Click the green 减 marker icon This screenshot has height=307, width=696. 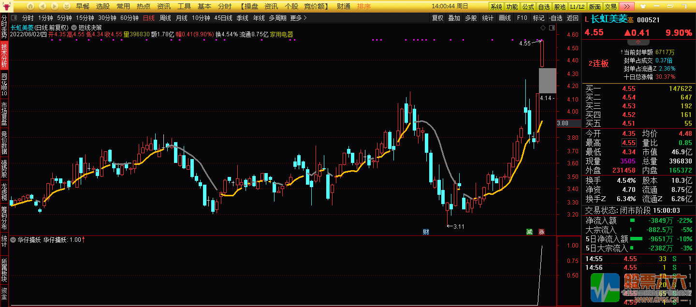point(529,232)
